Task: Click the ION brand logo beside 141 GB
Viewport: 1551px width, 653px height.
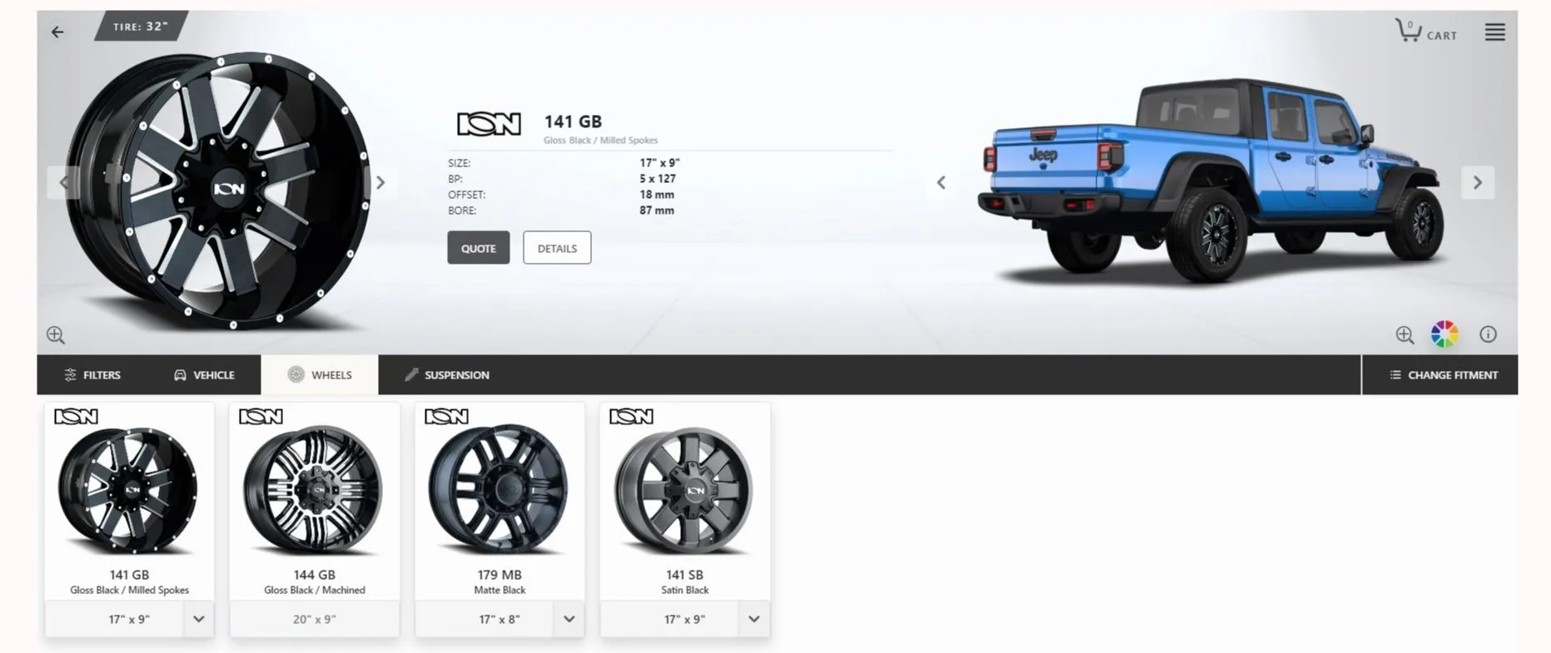Action: tap(489, 125)
